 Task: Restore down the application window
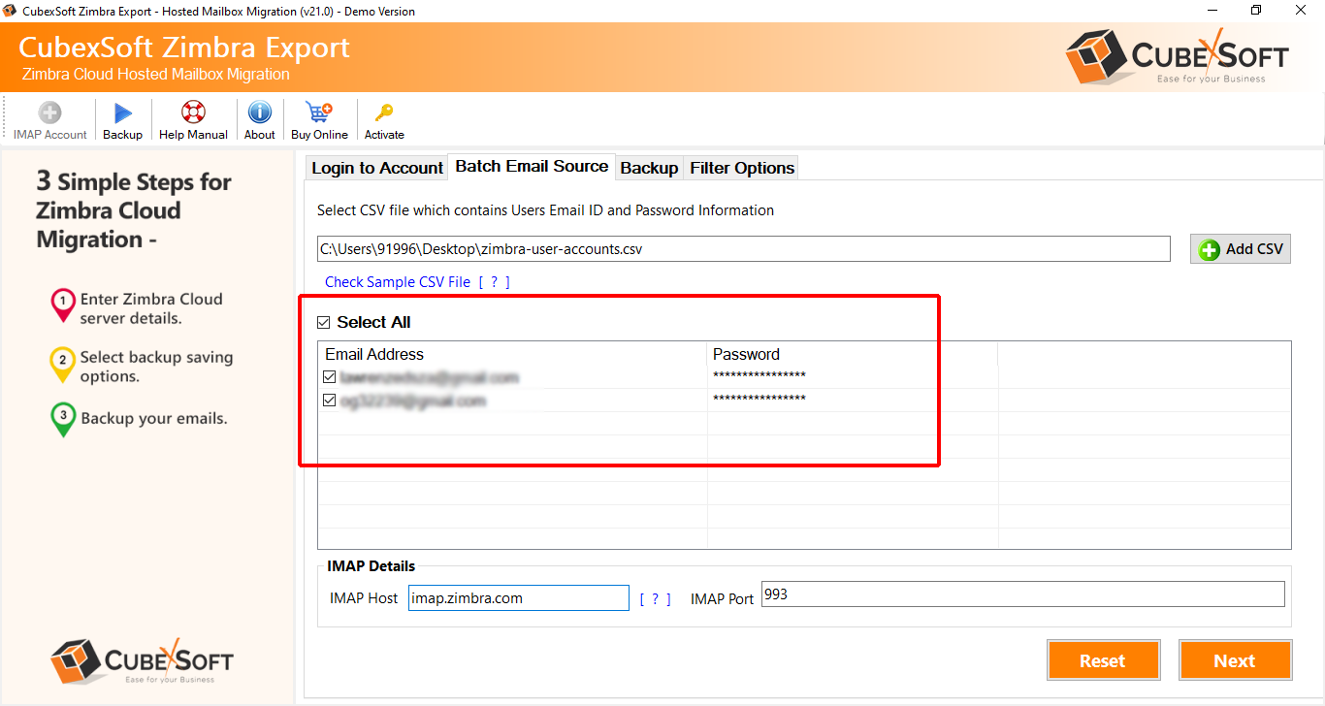pos(1256,11)
